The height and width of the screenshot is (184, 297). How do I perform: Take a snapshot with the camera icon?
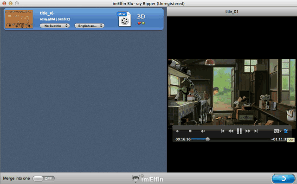click(277, 131)
